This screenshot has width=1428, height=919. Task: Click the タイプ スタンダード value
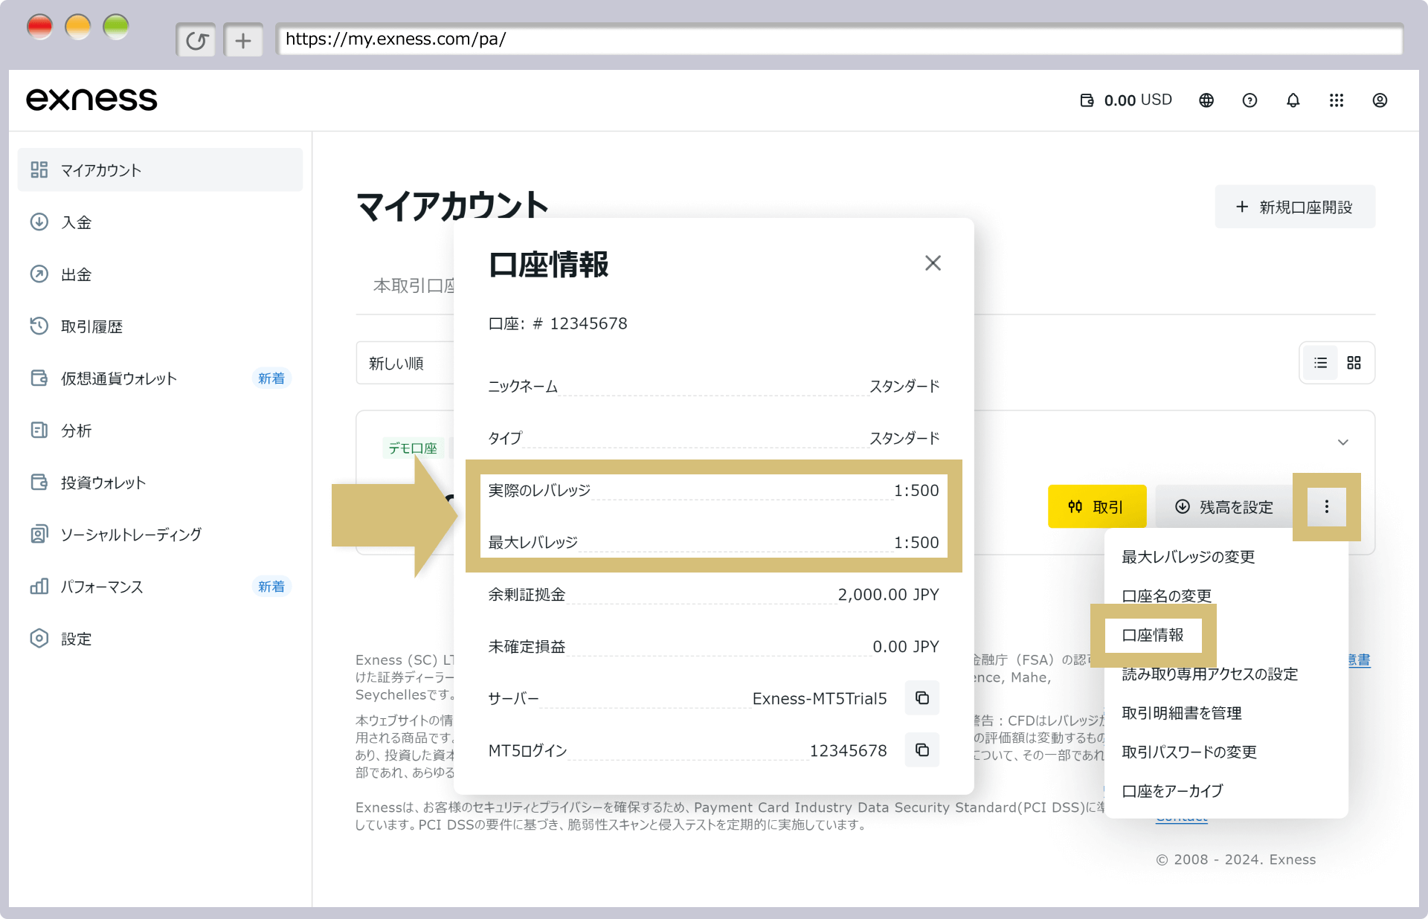(x=904, y=438)
